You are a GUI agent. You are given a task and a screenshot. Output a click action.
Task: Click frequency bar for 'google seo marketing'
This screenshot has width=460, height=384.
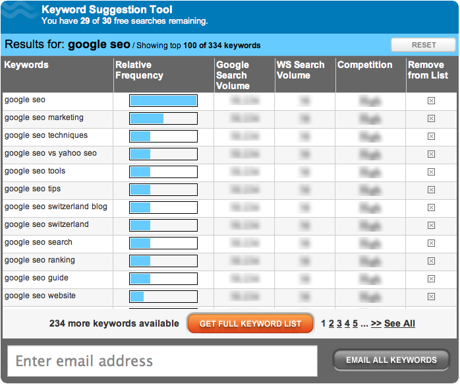click(x=163, y=118)
